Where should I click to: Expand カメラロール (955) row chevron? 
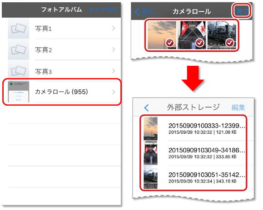coord(114,92)
